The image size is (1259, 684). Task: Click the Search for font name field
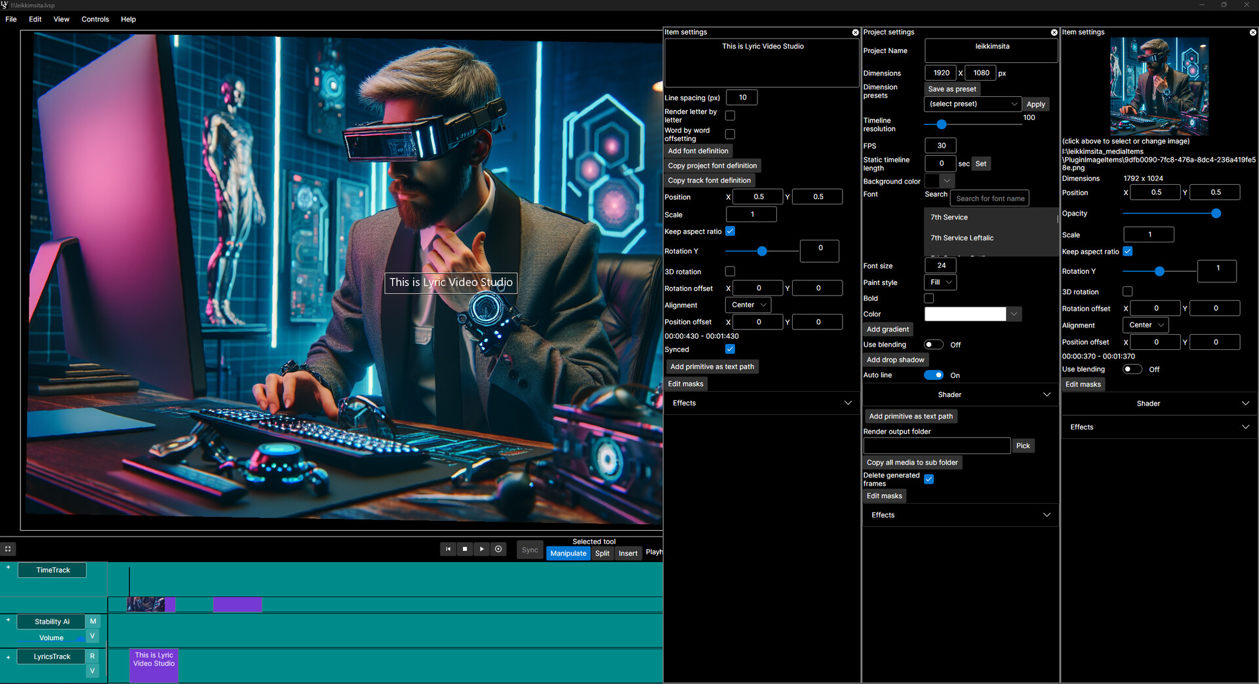[x=989, y=198]
